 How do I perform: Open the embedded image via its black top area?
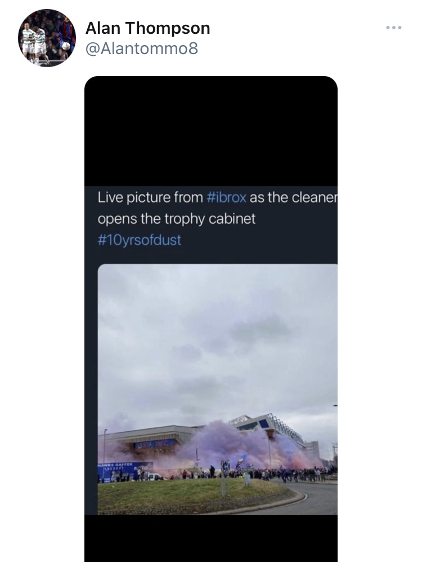click(x=211, y=131)
